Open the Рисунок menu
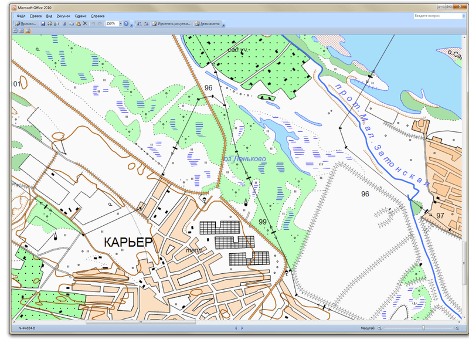 (x=63, y=16)
